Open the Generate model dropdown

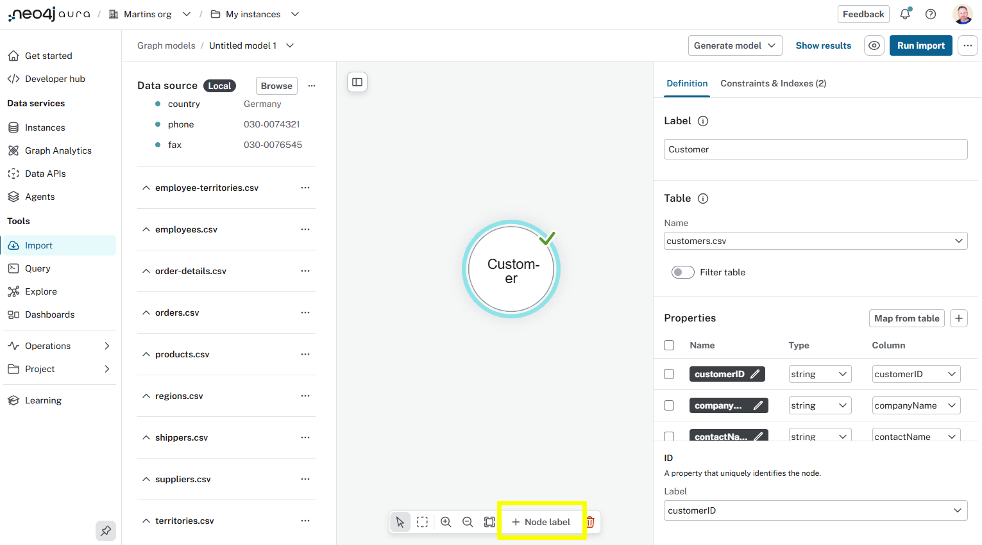click(734, 45)
